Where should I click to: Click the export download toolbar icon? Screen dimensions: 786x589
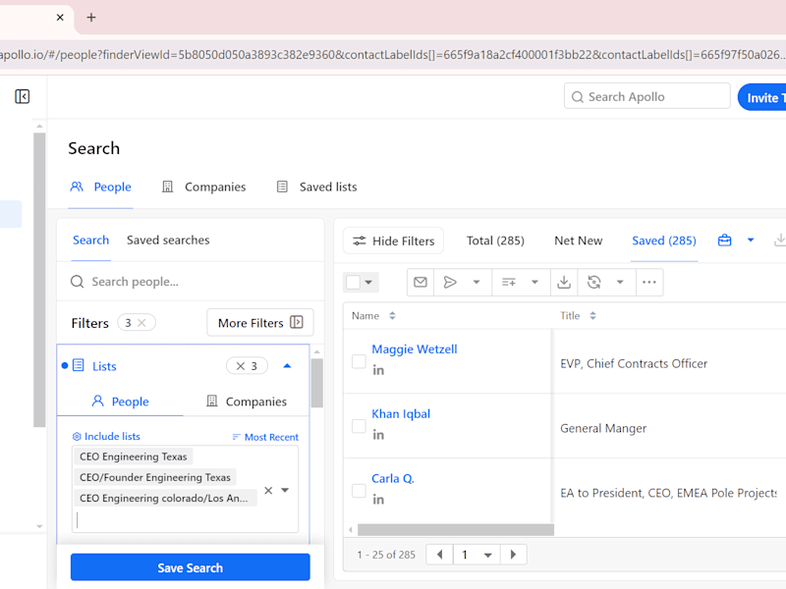pos(564,282)
